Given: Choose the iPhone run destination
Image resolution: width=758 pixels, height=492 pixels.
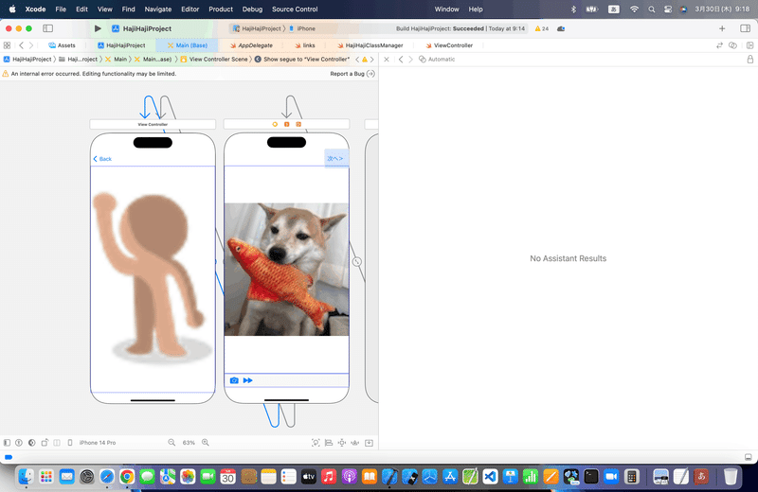Looking at the screenshot, I should click(302, 28).
